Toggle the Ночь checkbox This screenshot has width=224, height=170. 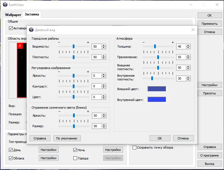tap(75, 150)
